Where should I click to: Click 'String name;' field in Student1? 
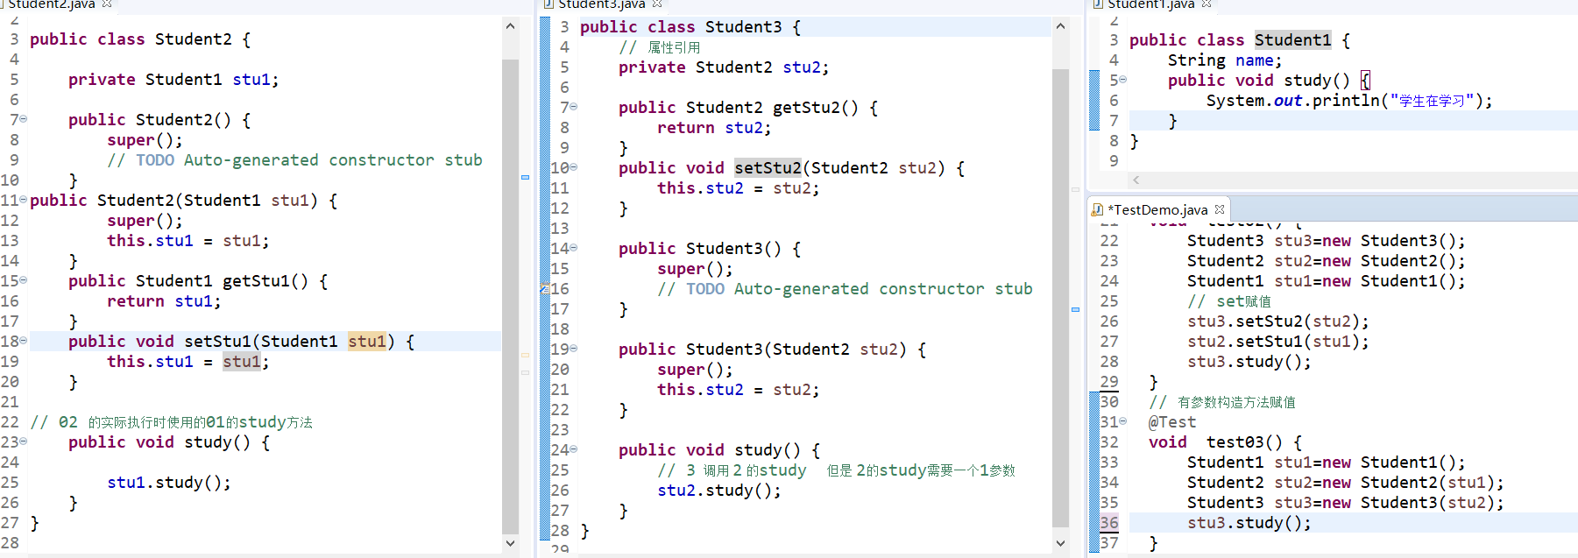pyautogui.click(x=1225, y=60)
